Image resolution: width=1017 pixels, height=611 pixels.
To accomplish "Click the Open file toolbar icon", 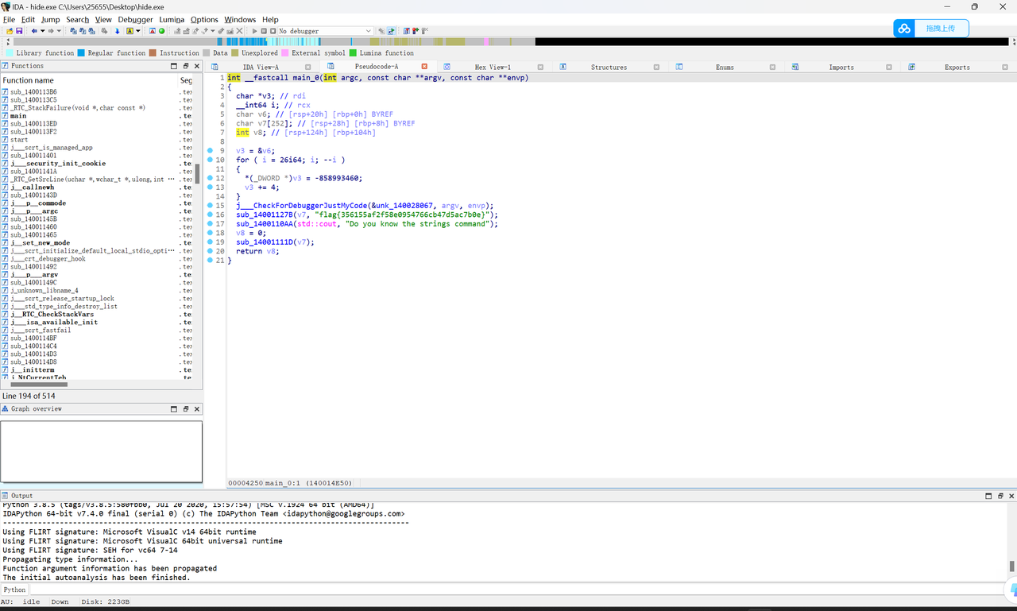I will pyautogui.click(x=10, y=31).
